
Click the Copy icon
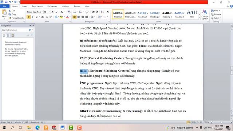10,14
